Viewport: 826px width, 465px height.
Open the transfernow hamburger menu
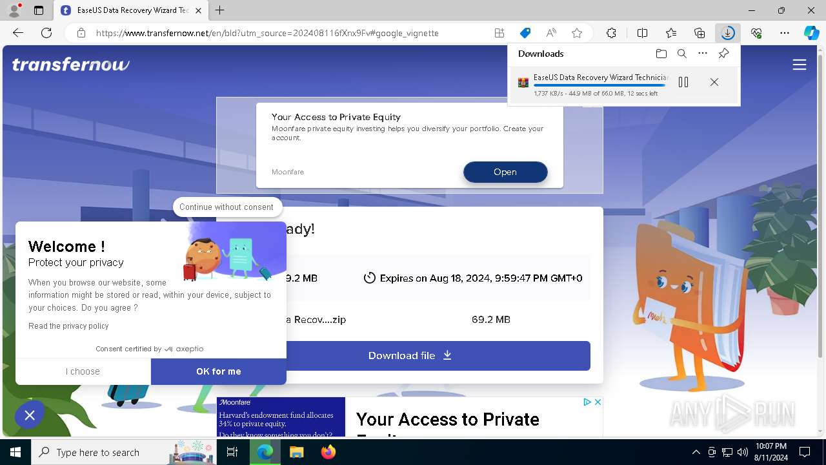800,65
